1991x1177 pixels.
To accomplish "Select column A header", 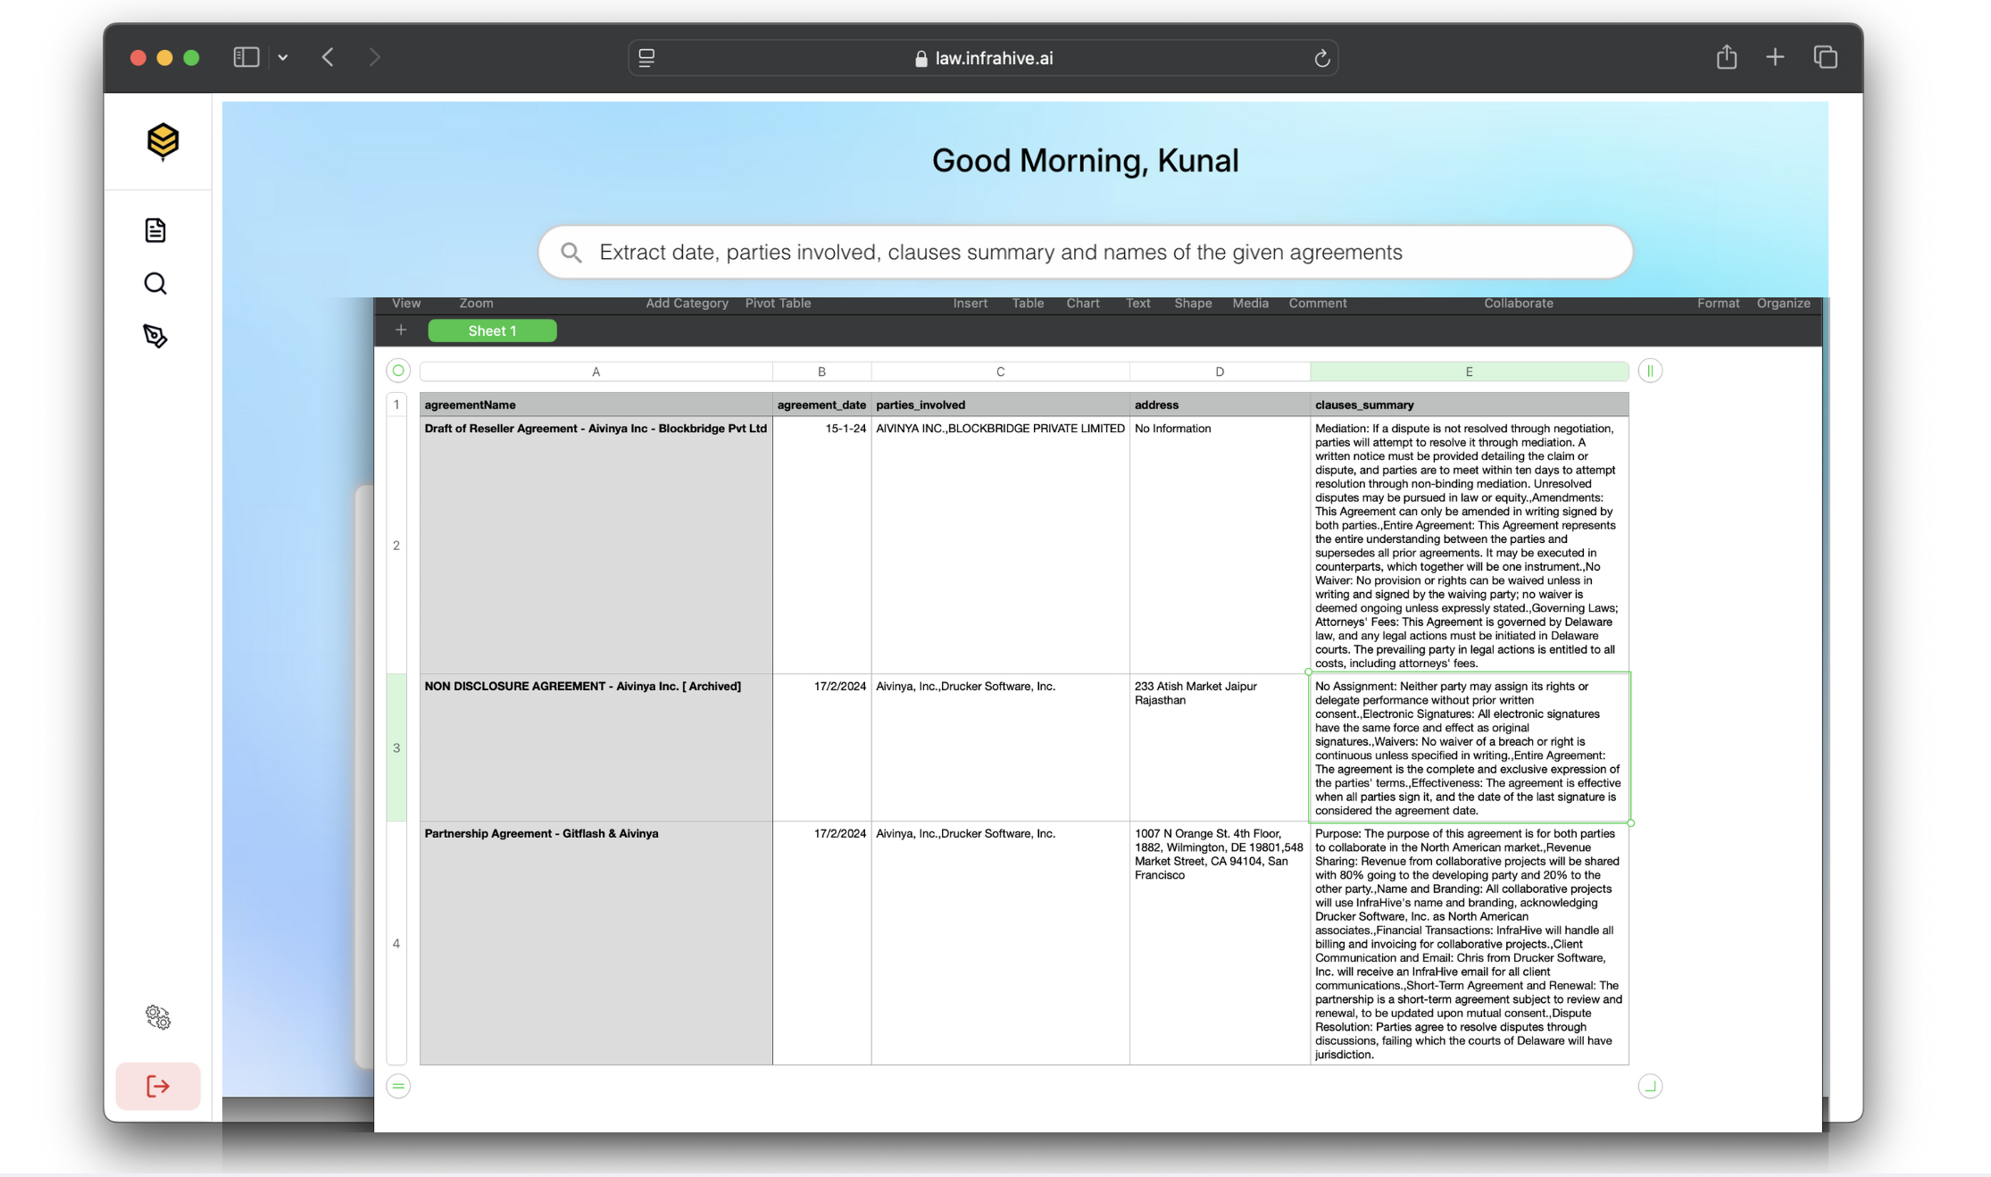I will coord(596,371).
